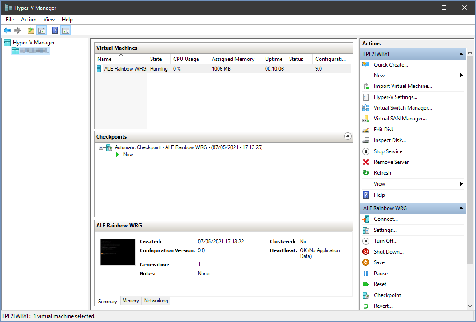Open Hyper-V Settings
This screenshot has height=322, width=476.
pyautogui.click(x=395, y=97)
